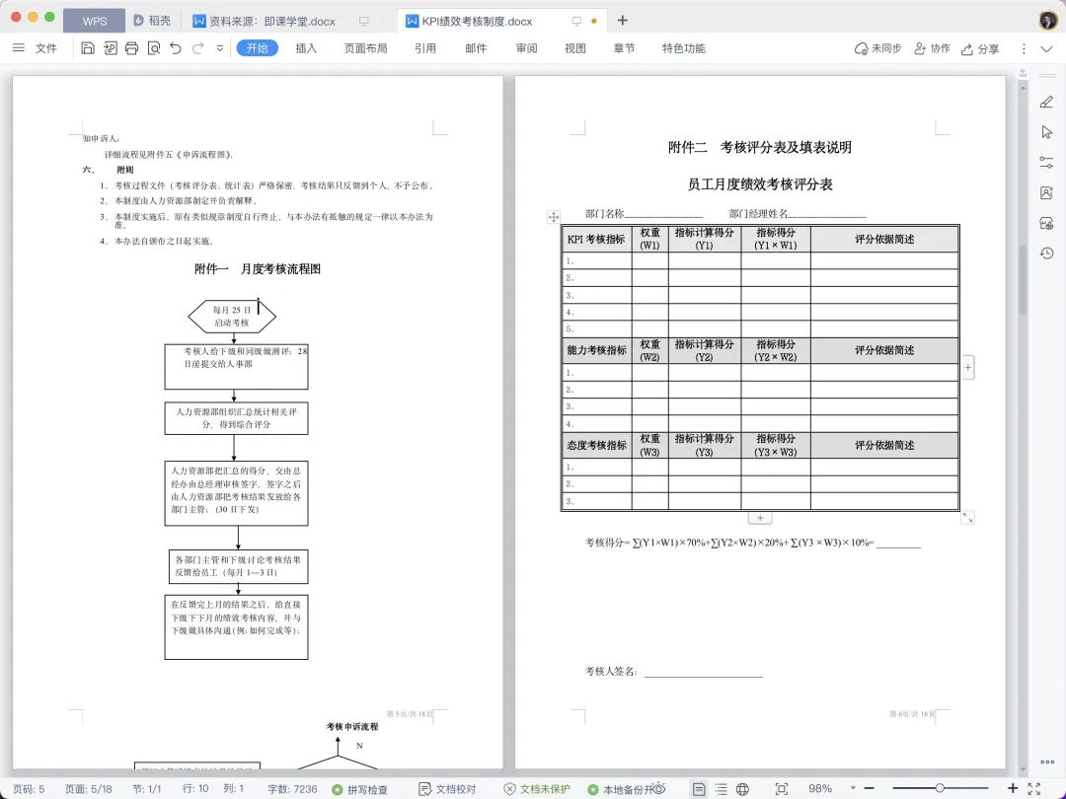The width and height of the screenshot is (1066, 799).
Task: Enter full screen with the expand icon
Action: click(x=1034, y=789)
